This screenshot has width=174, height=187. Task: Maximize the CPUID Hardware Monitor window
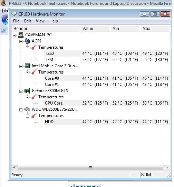pyautogui.click(x=155, y=14)
